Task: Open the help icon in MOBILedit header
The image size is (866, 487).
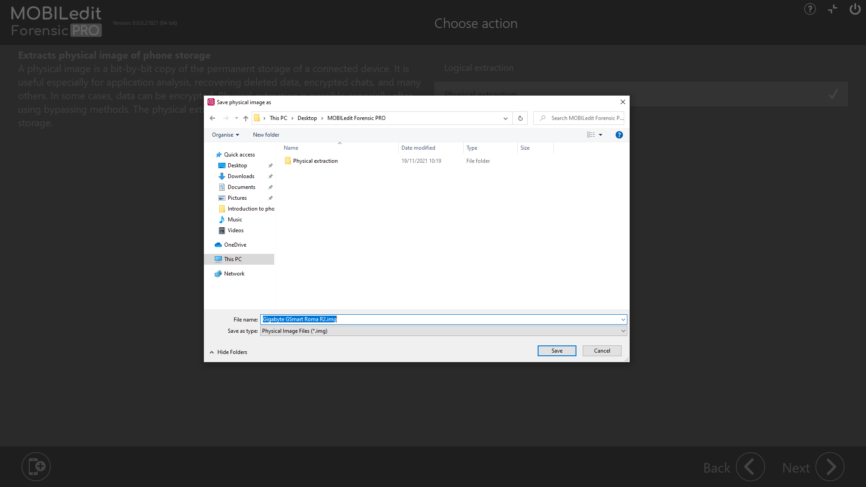Action: tap(810, 9)
